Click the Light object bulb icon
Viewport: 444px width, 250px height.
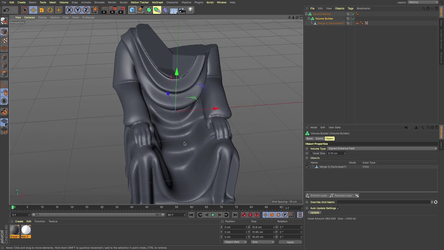pos(190,10)
